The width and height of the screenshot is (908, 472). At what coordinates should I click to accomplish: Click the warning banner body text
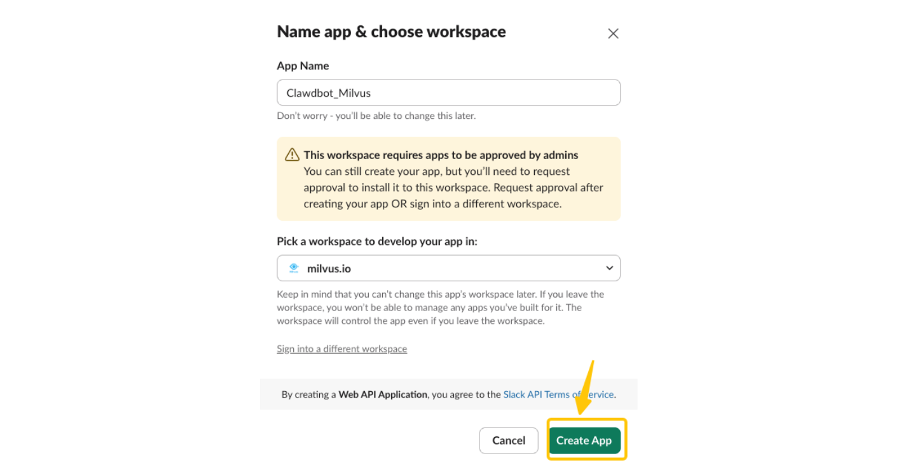pyautogui.click(x=453, y=188)
